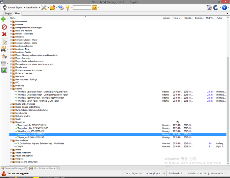Toggle checkmark of Unofficial Skyrim Patch
The width and height of the screenshot is (230, 178).
[17, 101]
